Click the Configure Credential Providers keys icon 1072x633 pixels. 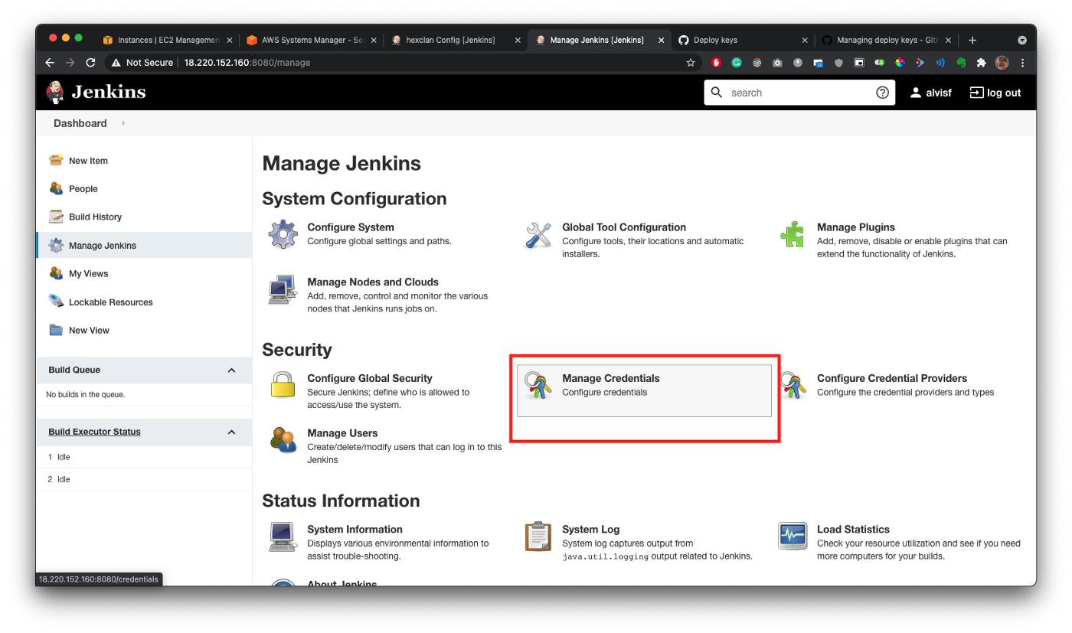[793, 385]
